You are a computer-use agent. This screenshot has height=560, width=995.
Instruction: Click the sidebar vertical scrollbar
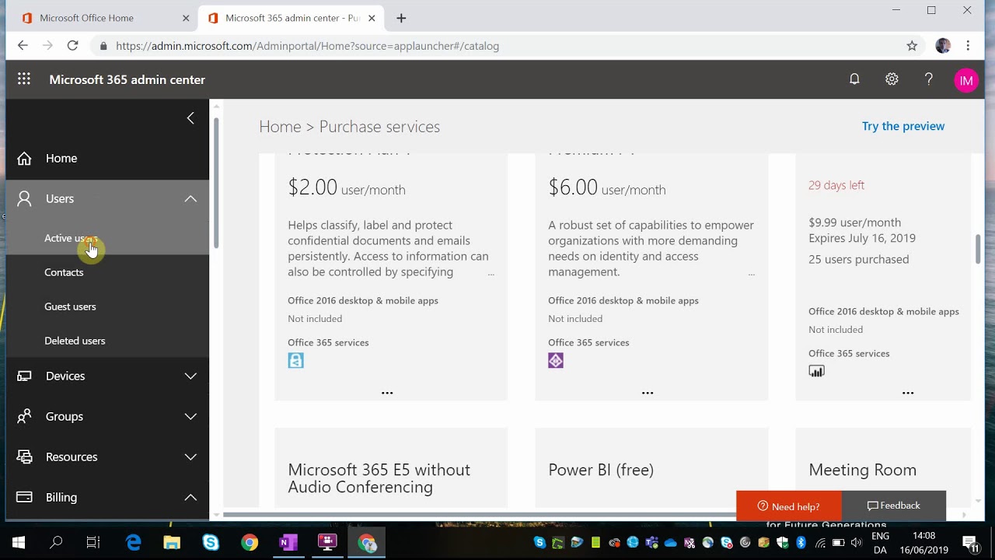[215, 184]
